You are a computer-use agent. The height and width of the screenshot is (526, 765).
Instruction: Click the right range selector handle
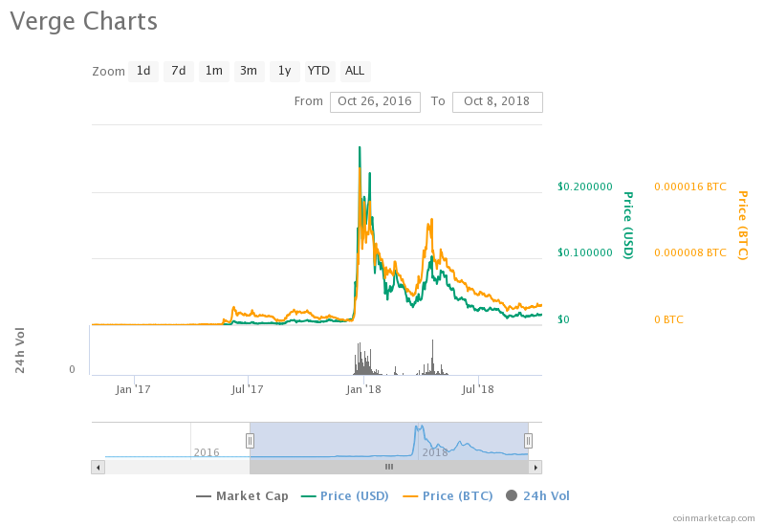(528, 441)
